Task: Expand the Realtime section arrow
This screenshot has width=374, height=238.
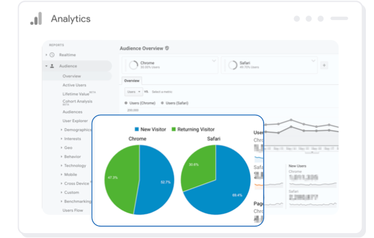Action: pos(46,55)
